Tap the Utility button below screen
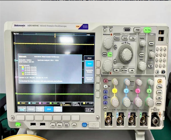The height and width of the screenshot is (140, 171). (x=74, y=125)
